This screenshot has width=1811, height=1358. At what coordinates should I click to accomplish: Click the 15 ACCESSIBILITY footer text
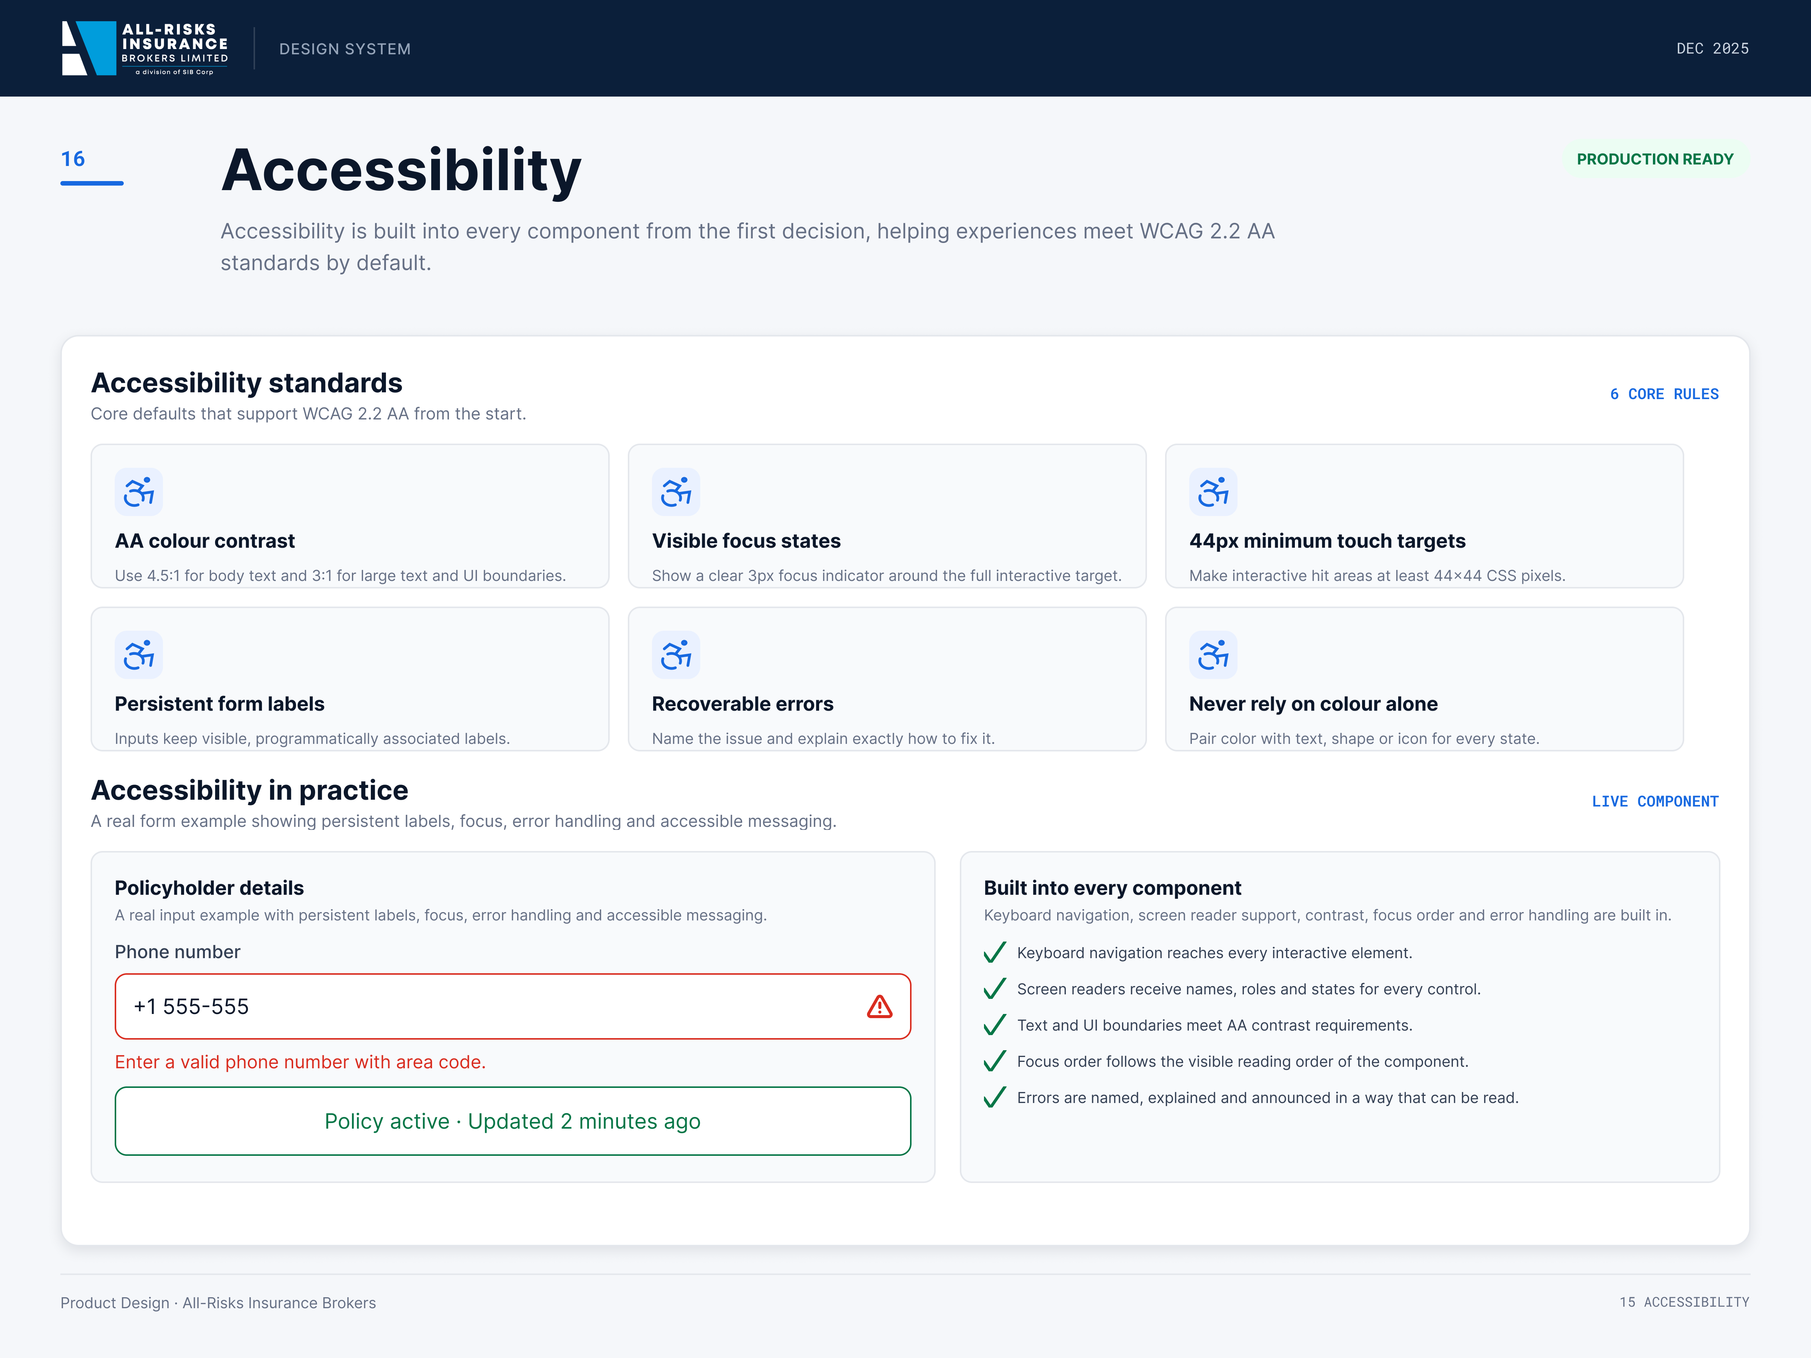coord(1684,1302)
